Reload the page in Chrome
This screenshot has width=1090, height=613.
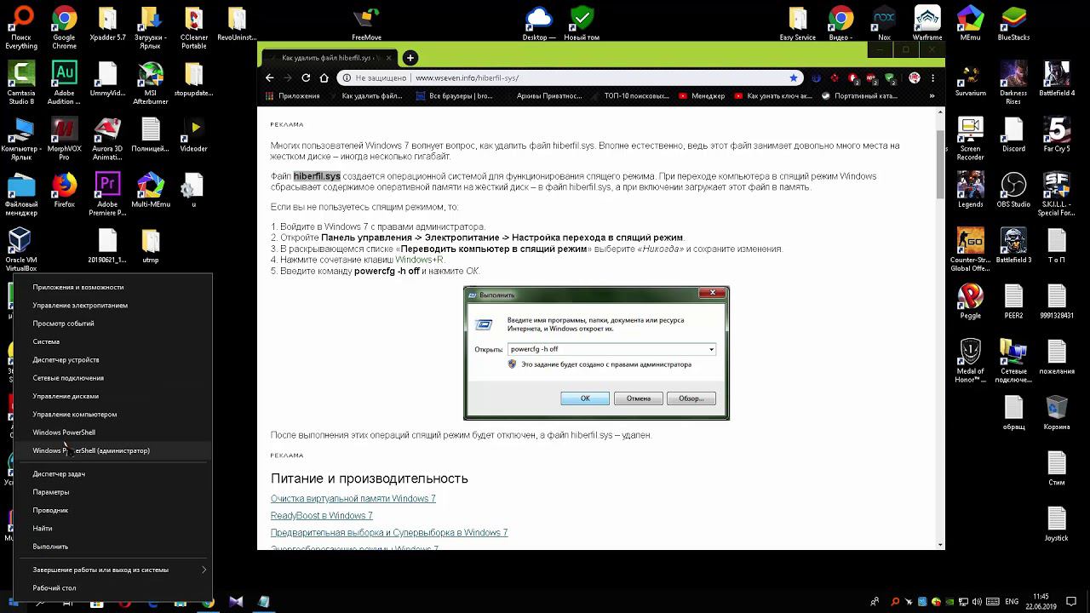tap(307, 77)
